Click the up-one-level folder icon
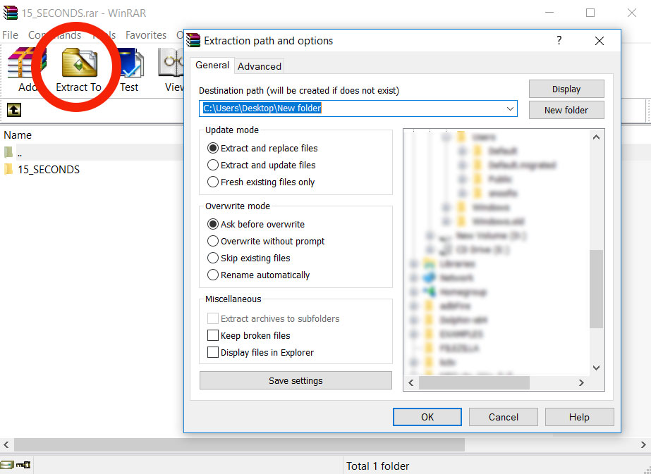The width and height of the screenshot is (651, 474). (14, 110)
